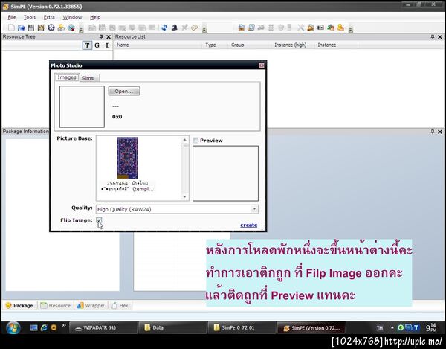Image resolution: width=446 pixels, height=349 pixels.
Task: Open the File menu
Action: 12,17
